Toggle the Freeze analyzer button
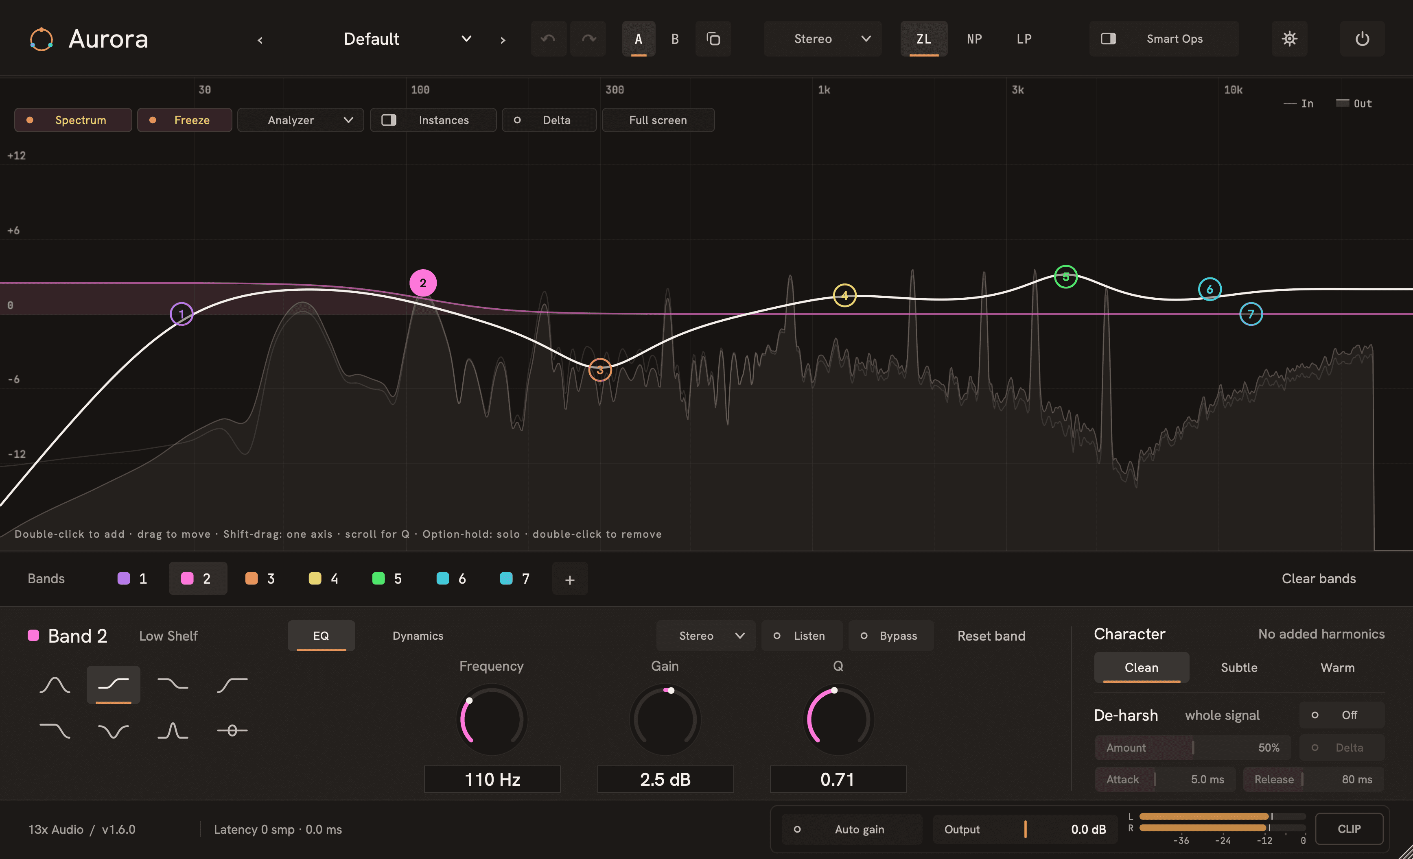1413x859 pixels. (x=185, y=120)
